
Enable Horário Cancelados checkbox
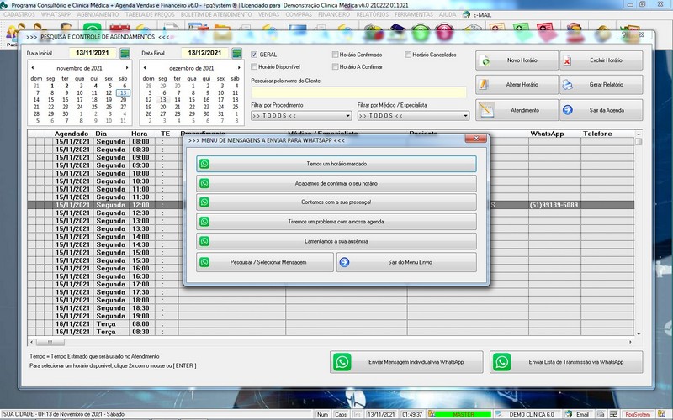(x=408, y=55)
